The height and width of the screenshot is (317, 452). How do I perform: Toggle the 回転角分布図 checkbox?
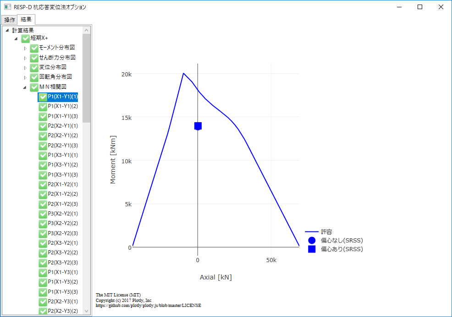click(x=34, y=77)
